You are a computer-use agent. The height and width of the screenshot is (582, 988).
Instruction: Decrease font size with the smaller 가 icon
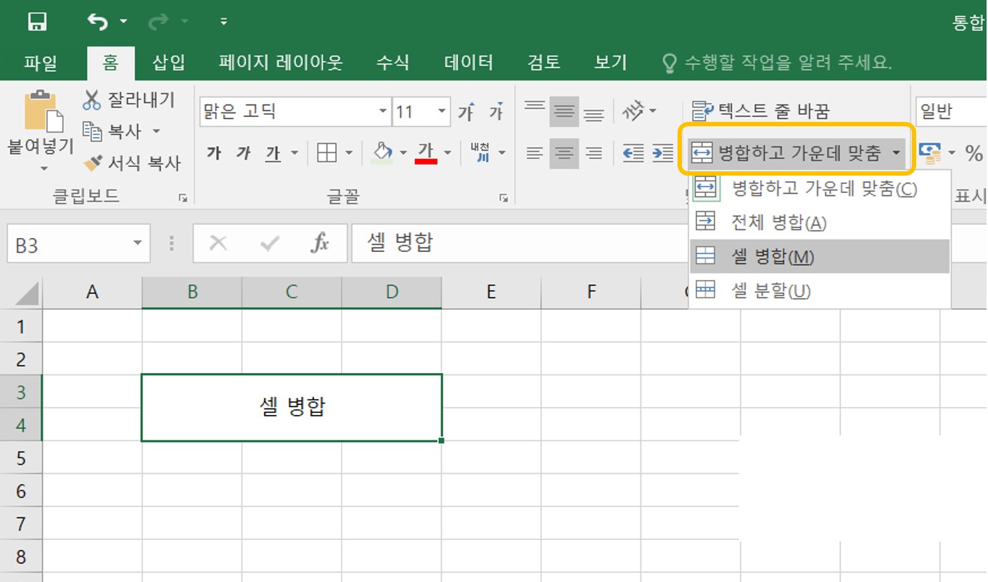tap(496, 112)
